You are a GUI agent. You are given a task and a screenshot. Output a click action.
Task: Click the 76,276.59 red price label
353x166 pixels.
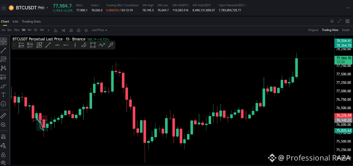(x=344, y=116)
